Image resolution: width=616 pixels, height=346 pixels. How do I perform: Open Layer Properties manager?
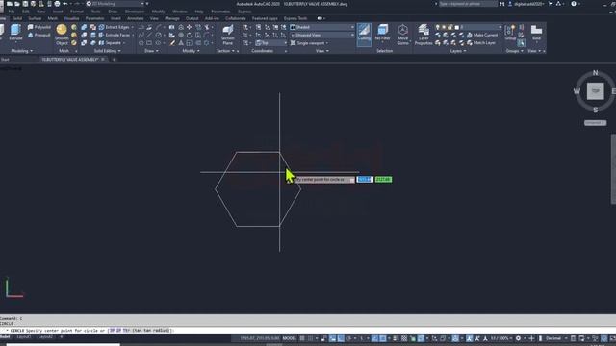click(x=423, y=35)
